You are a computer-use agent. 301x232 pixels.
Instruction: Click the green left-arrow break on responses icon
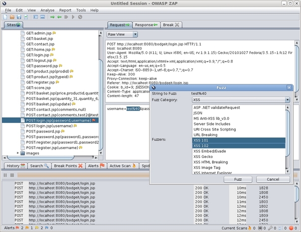60,17
